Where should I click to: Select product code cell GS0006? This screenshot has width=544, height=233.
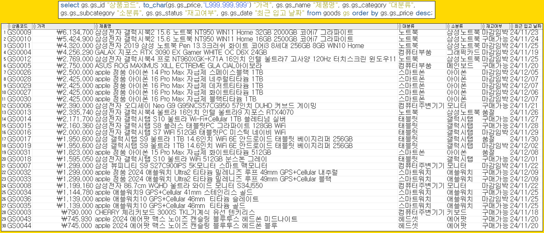[x=19, y=105]
